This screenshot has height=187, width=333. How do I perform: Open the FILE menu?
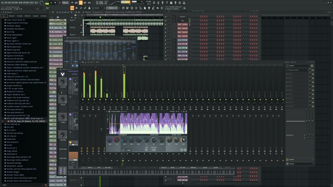[x=2, y=3]
